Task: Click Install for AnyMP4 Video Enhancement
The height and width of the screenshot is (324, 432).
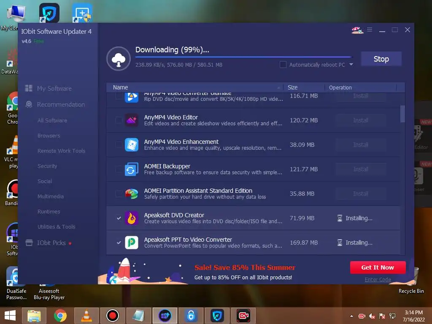Action: coord(361,145)
